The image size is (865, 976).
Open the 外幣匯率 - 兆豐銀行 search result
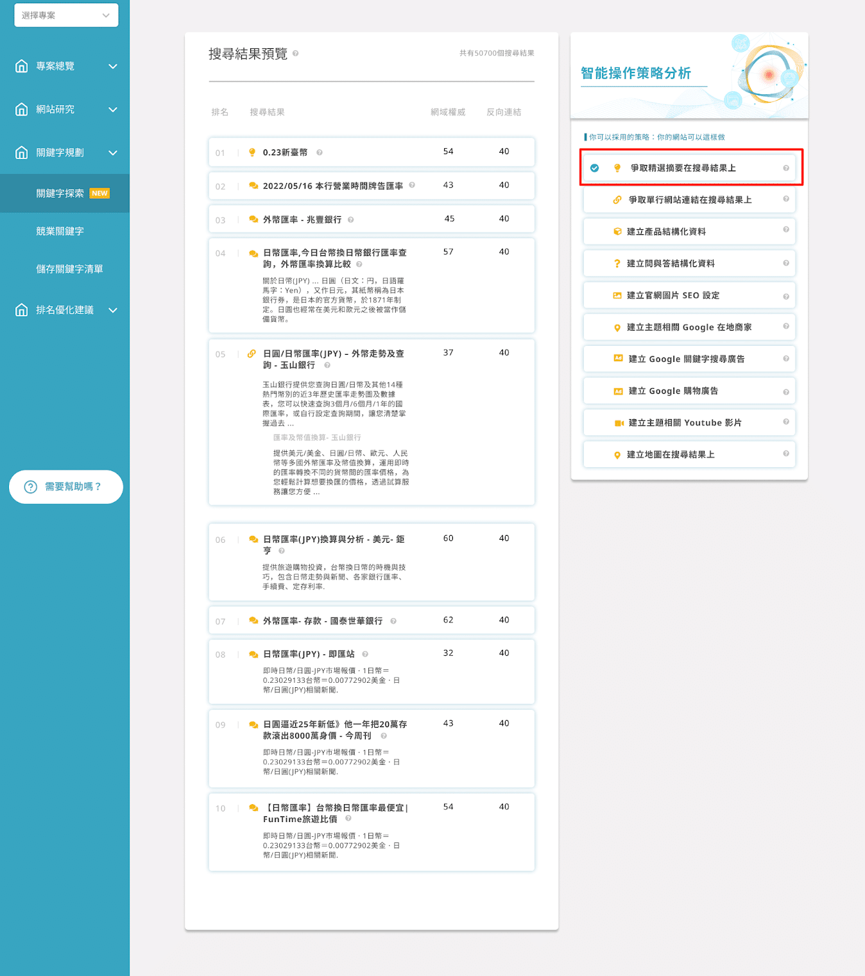[x=302, y=219]
